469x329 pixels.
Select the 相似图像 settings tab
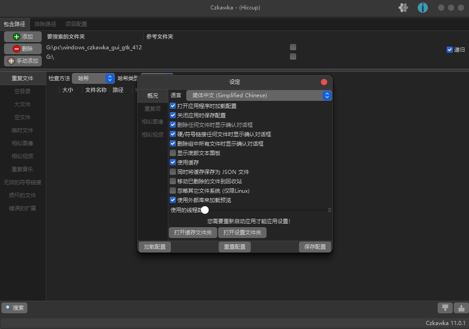click(152, 121)
